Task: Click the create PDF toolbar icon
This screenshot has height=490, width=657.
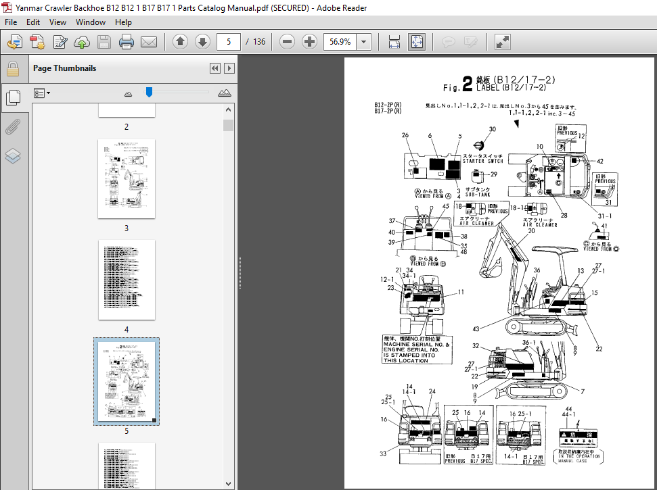Action: pos(37,42)
